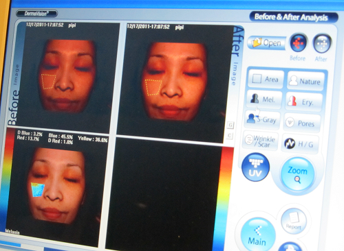The width and height of the screenshot is (344, 251).
Task: Return to the Main screen
Action: [257, 235]
